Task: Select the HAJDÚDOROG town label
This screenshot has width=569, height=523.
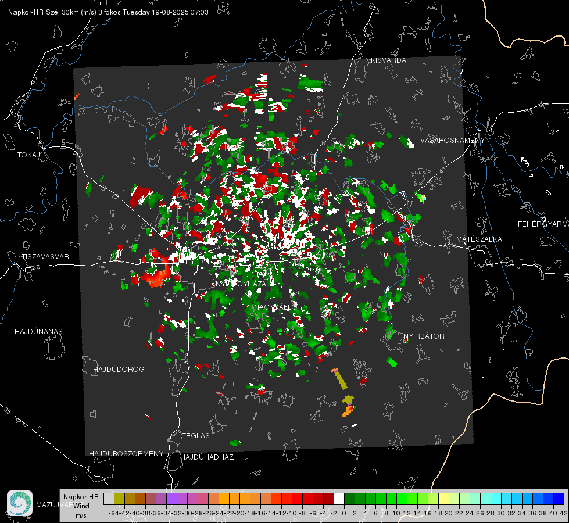Action: pos(119,370)
